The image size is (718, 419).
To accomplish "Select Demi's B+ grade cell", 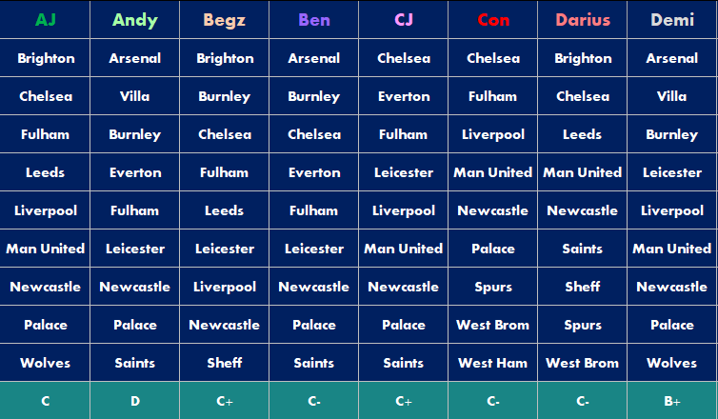I will point(671,401).
